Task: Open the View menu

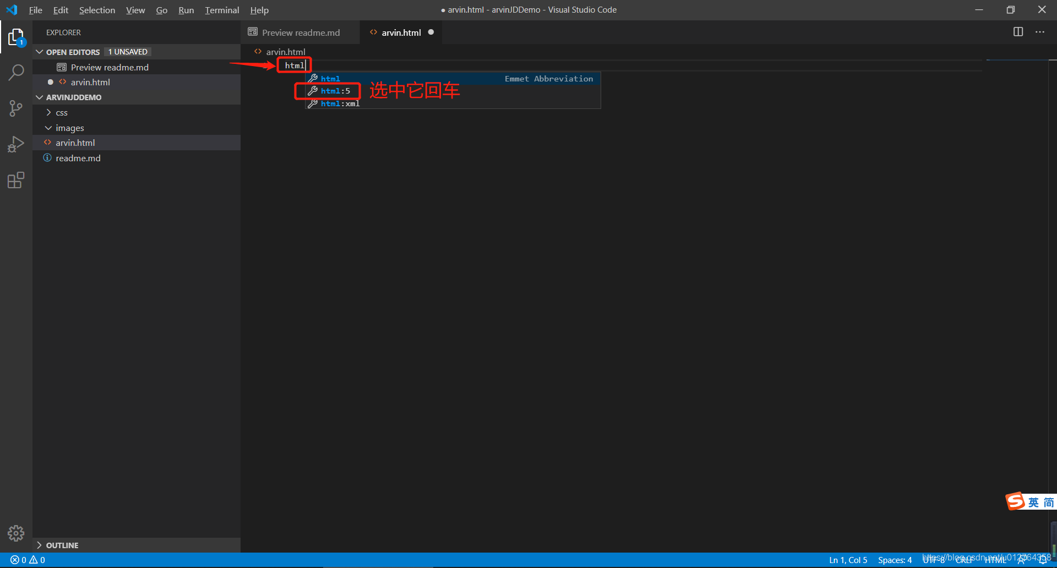Action: tap(135, 10)
